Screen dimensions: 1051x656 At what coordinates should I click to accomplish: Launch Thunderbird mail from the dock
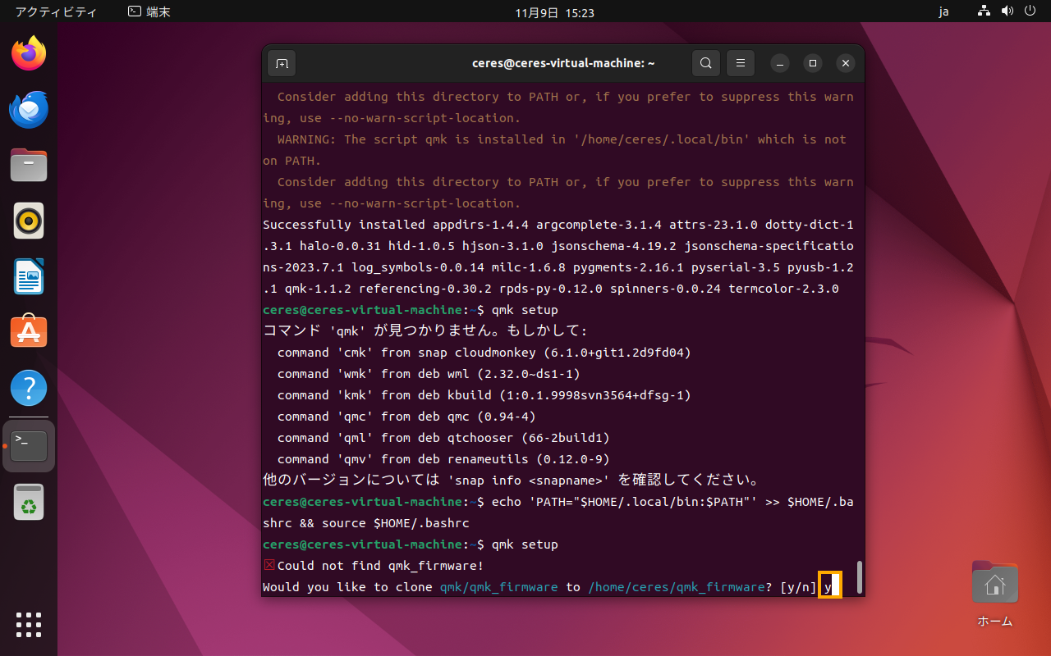coord(29,109)
